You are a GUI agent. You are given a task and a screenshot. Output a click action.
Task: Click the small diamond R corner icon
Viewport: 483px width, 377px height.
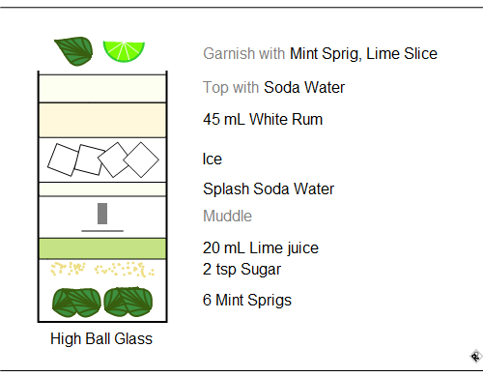475,357
